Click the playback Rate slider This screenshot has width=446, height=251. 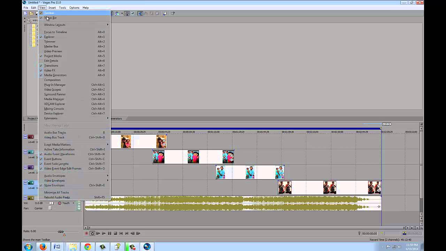coord(61,231)
